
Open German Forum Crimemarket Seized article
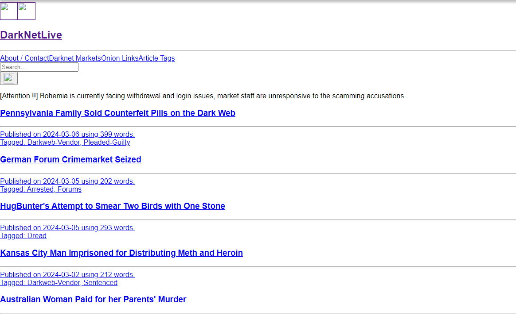point(70,159)
